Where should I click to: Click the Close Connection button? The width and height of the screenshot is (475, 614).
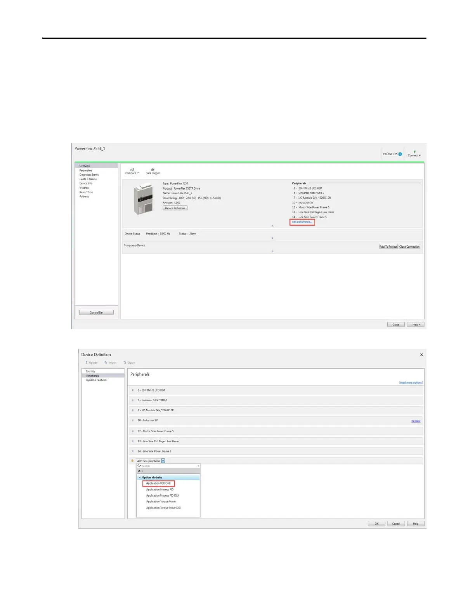pyautogui.click(x=409, y=247)
